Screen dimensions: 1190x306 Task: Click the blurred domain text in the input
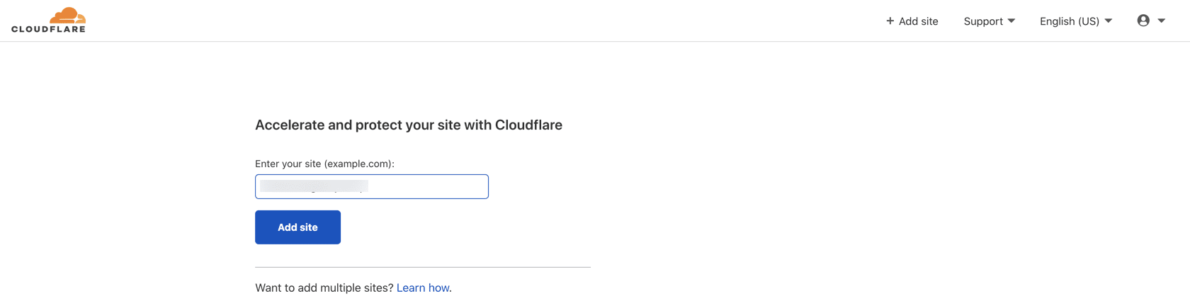[x=314, y=186]
